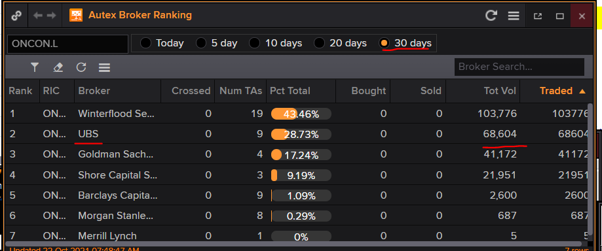Click the 2,600 Tot Vol value
Image resolution: width=602 pixels, height=251 pixels.
tap(503, 195)
